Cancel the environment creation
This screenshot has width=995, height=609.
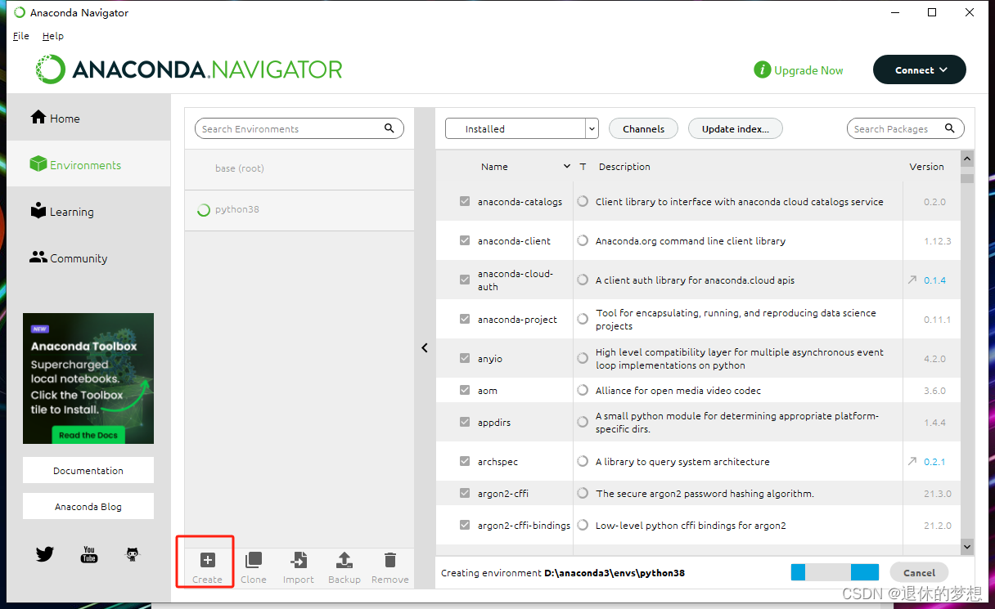click(919, 572)
